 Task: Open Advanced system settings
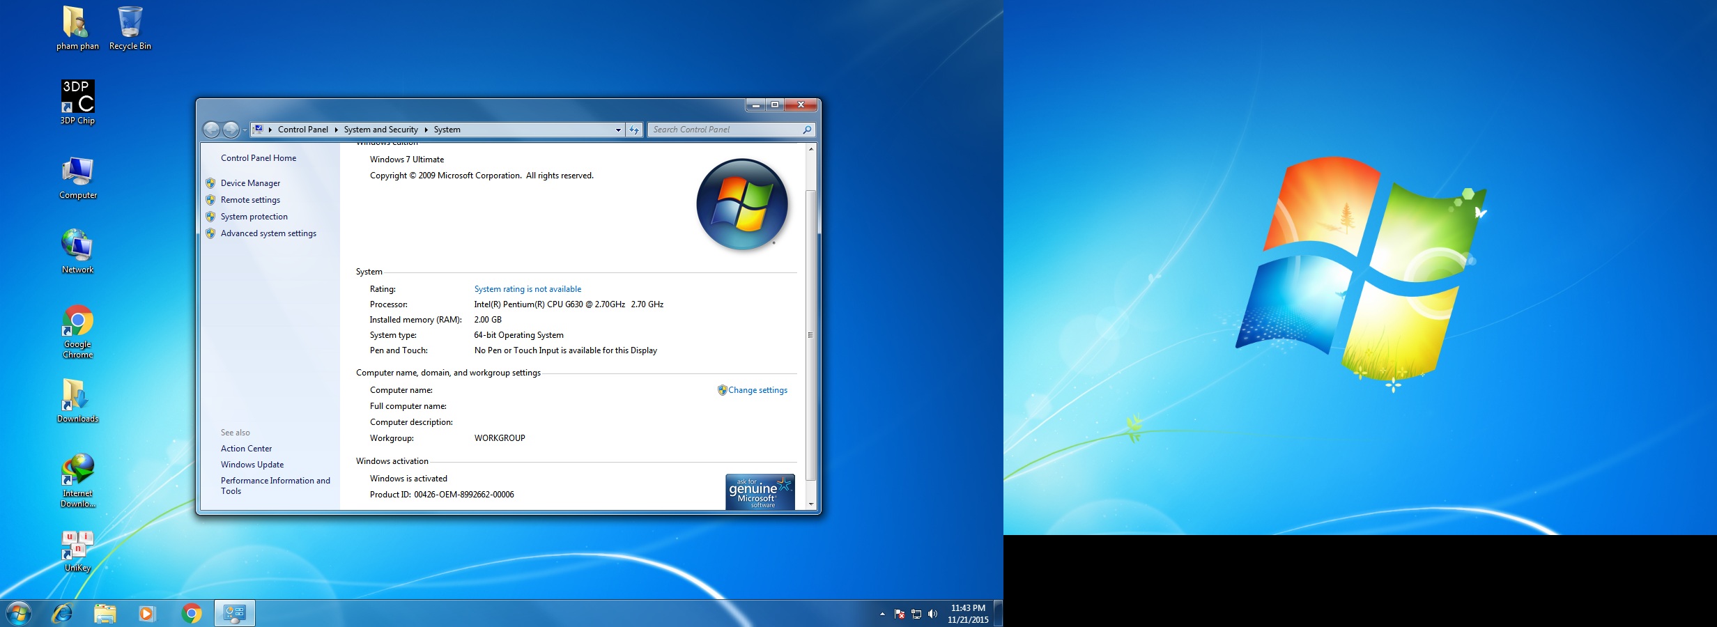(268, 233)
